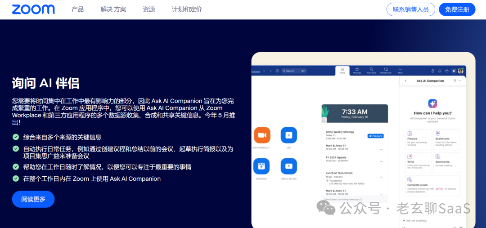This screenshot has height=228, width=486.
Task: Click the Friday, February 16 date text
Action: tap(354, 117)
